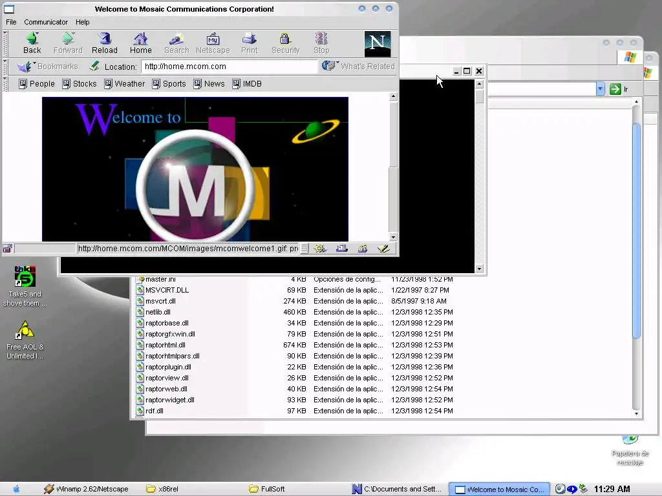Click the Apple start button on taskbar
The height and width of the screenshot is (496, 662).
[16, 489]
